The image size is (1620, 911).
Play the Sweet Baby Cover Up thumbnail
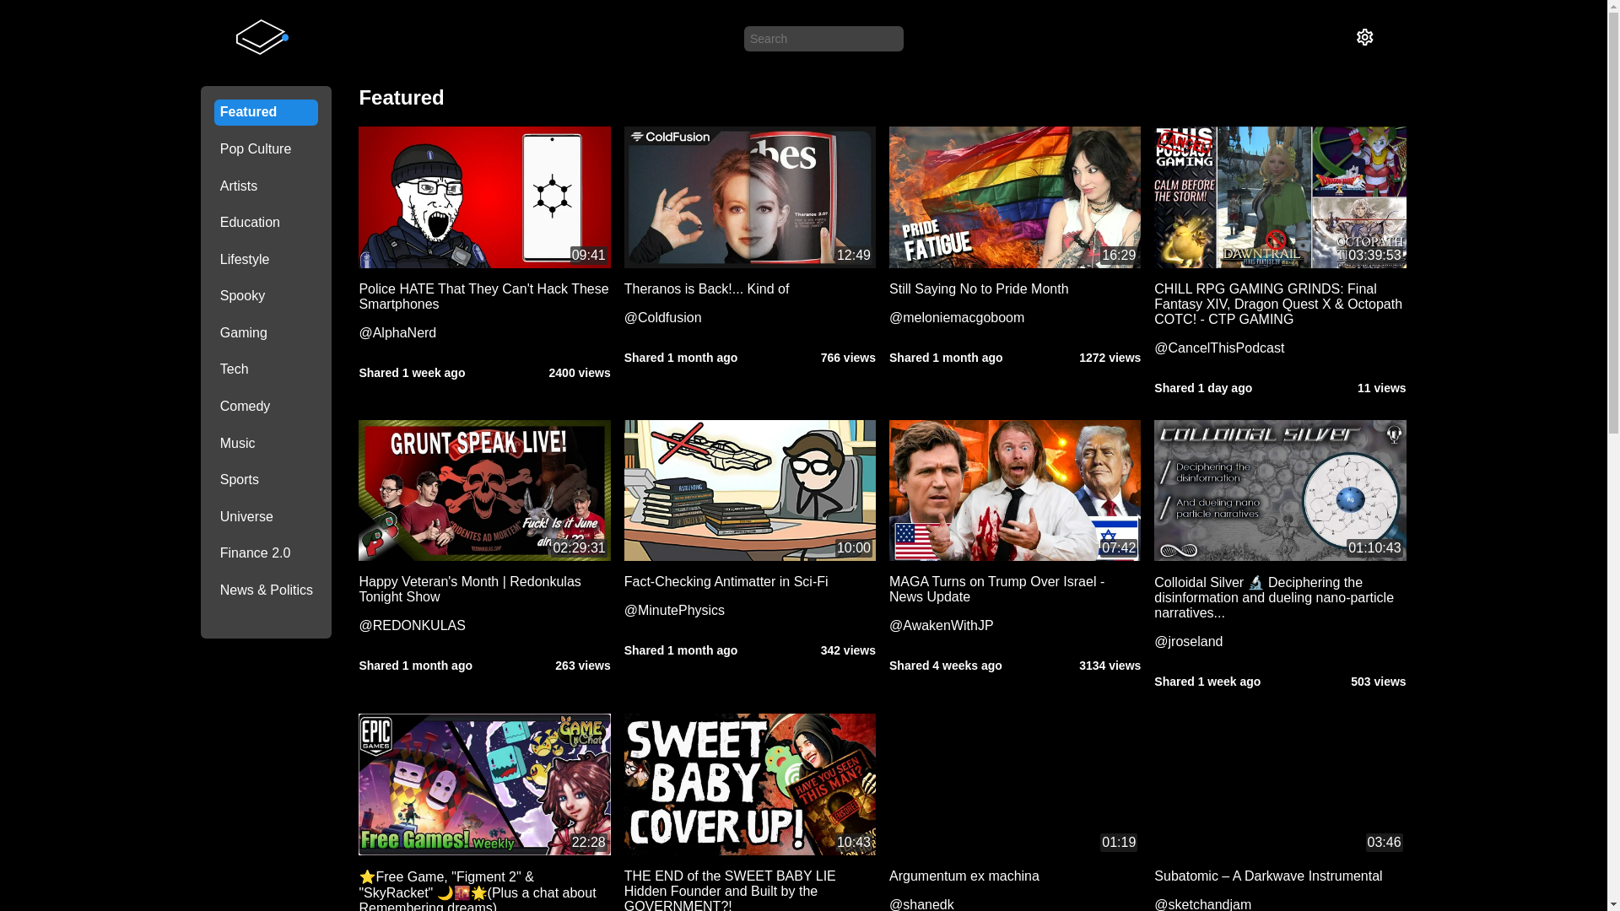point(750,784)
